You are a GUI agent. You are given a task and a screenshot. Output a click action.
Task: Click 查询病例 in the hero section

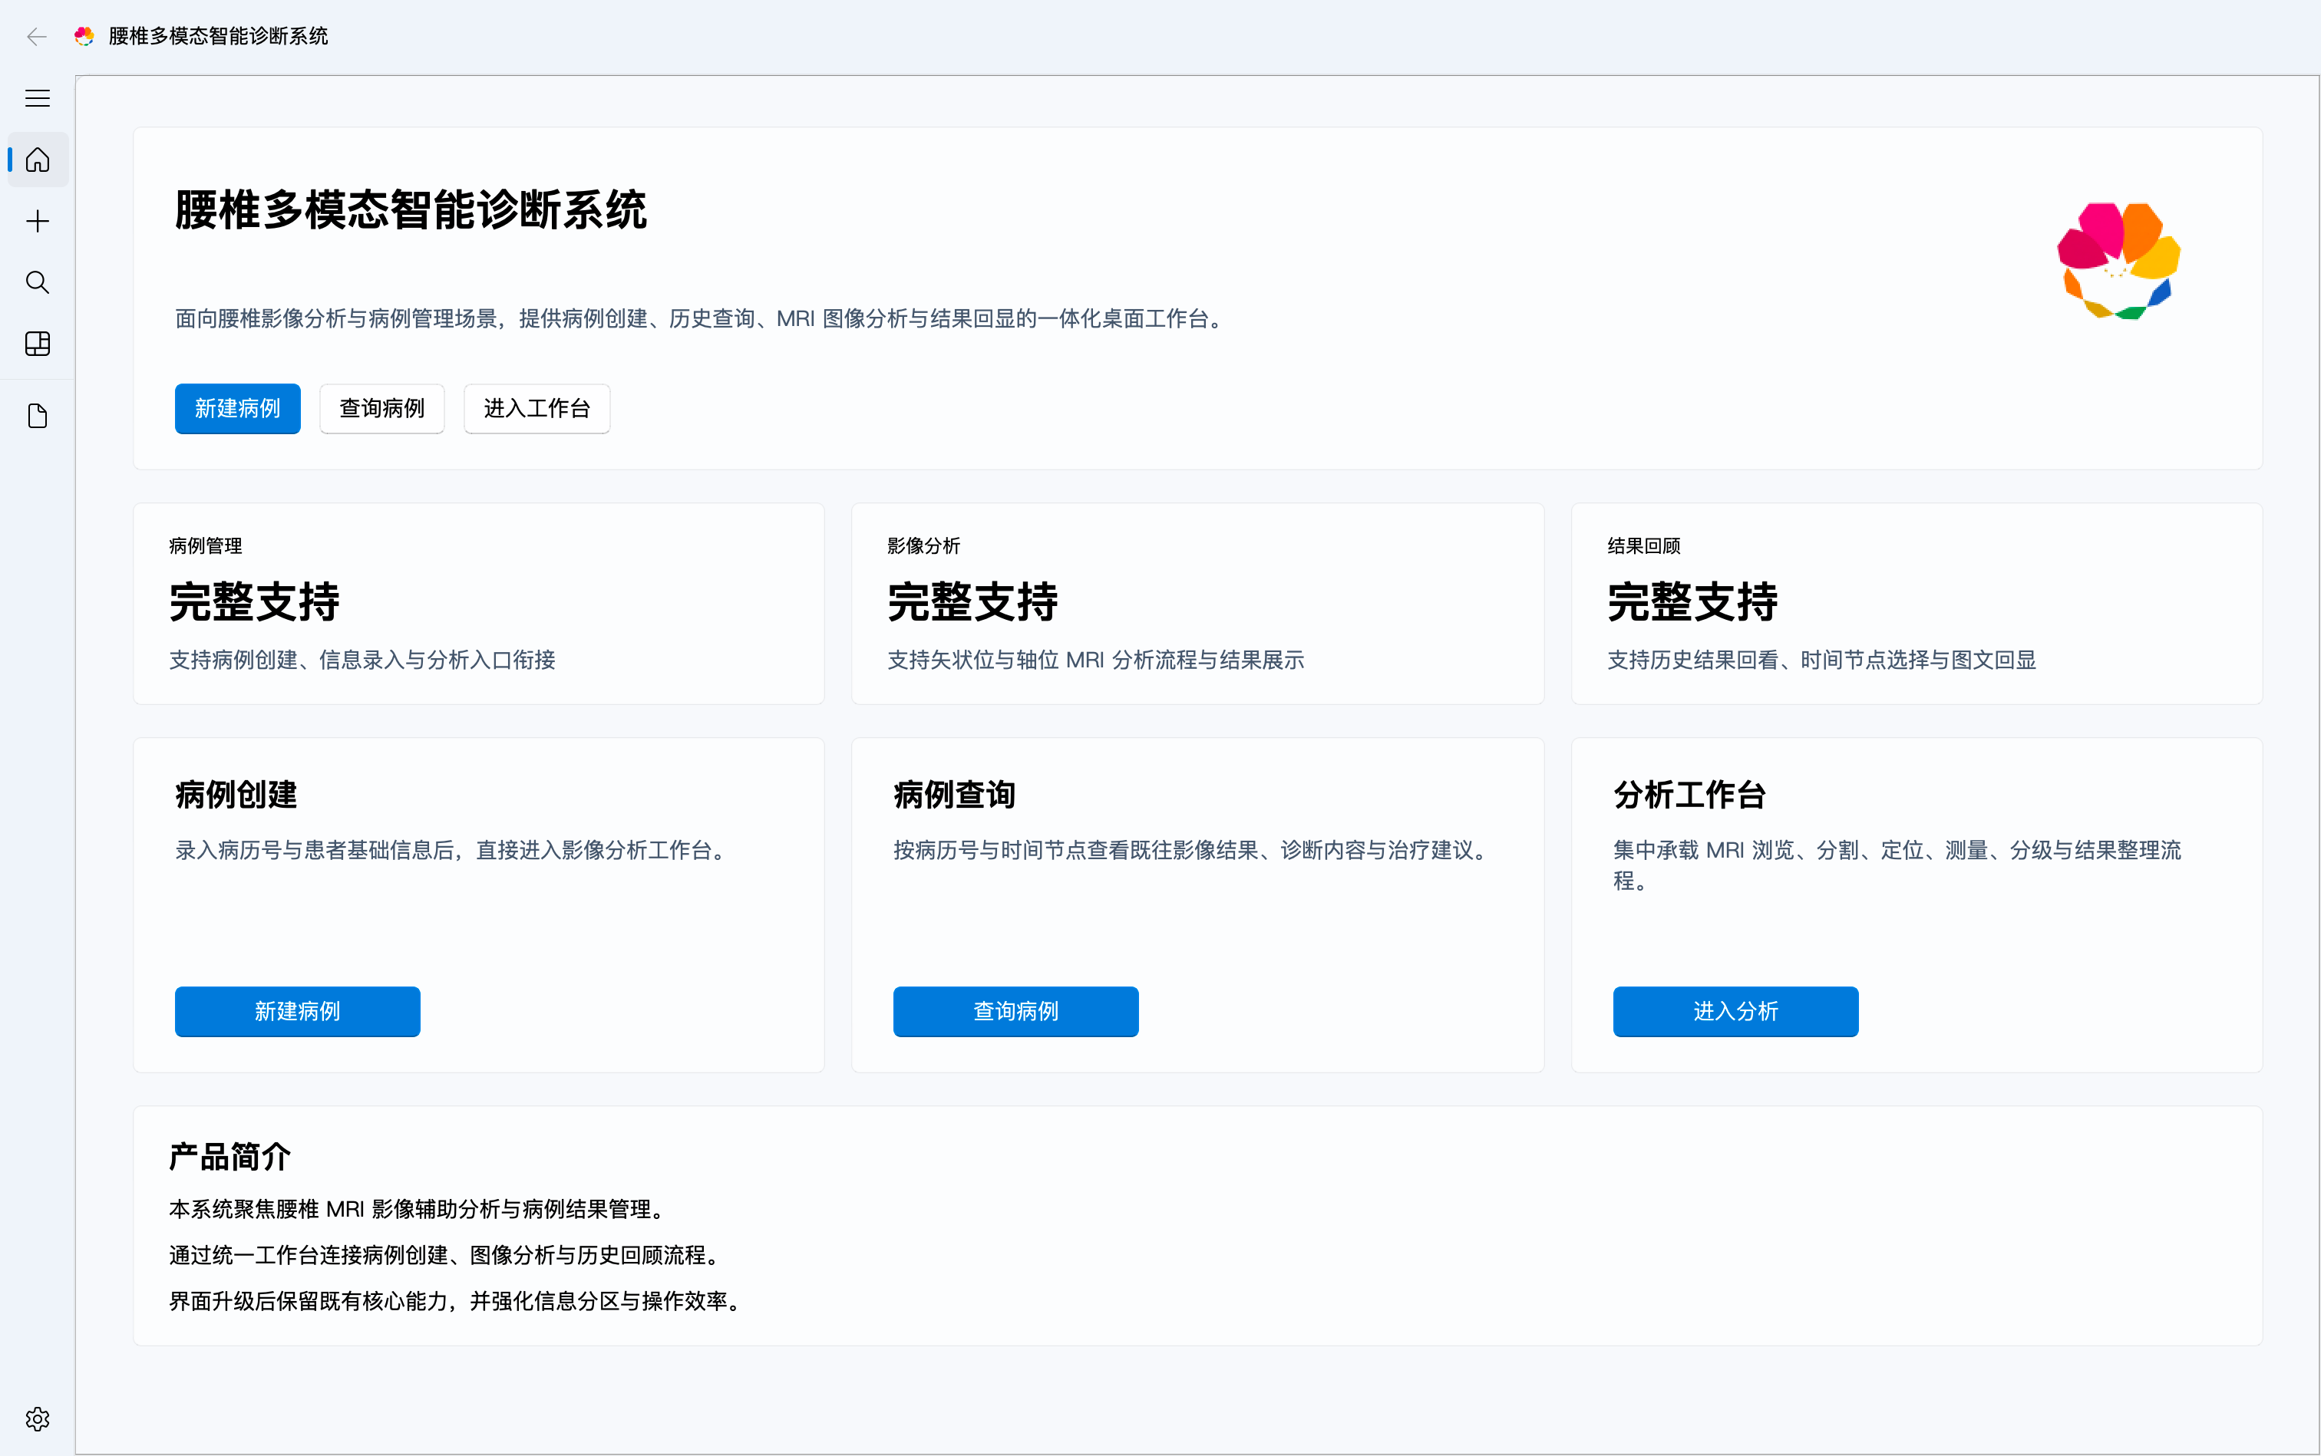tap(381, 408)
